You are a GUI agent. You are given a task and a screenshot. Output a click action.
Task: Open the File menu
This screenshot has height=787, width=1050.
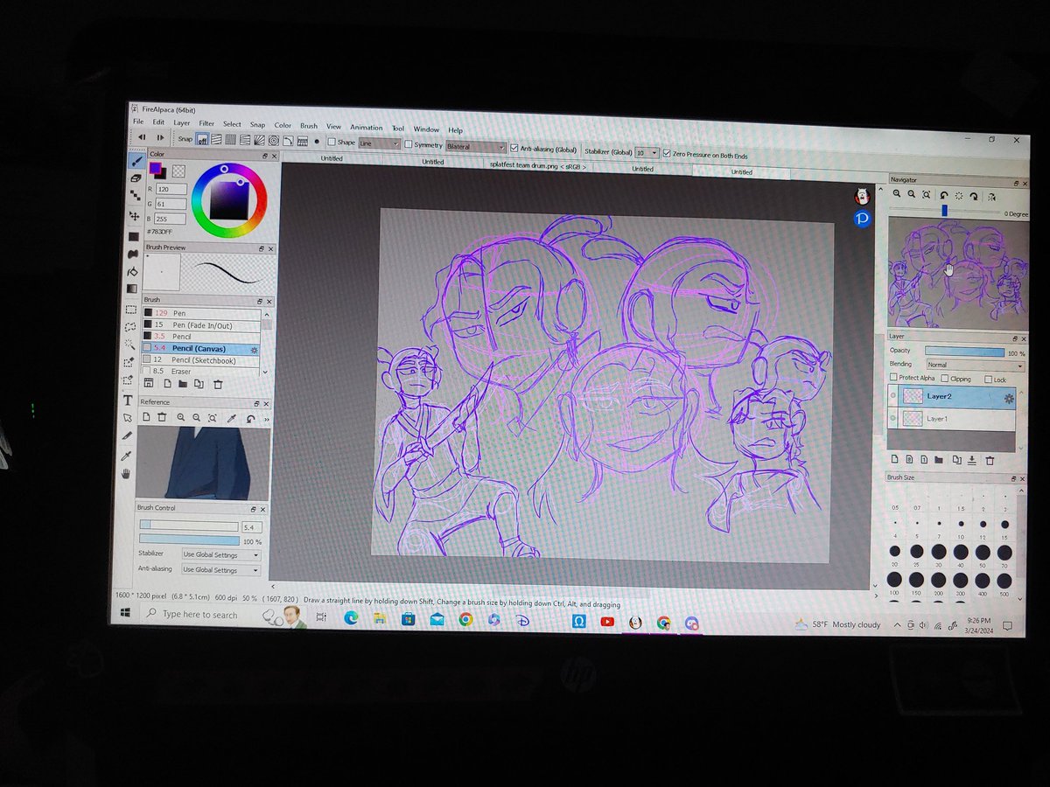coord(138,122)
